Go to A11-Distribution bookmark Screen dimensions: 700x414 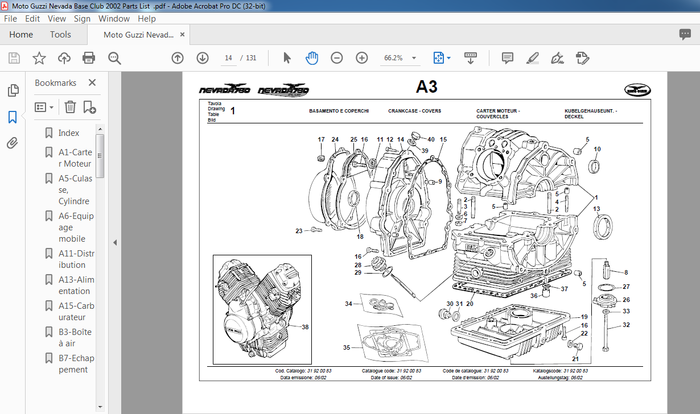[x=76, y=259]
